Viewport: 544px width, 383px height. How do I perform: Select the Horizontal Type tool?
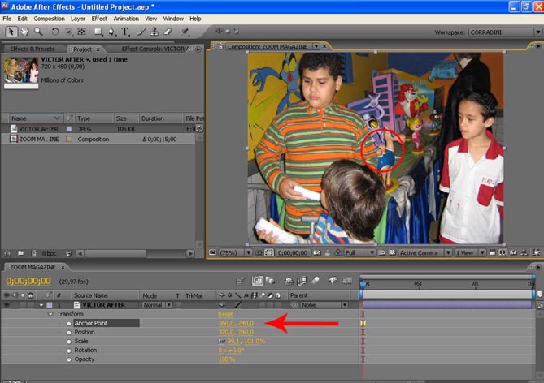coord(125,32)
